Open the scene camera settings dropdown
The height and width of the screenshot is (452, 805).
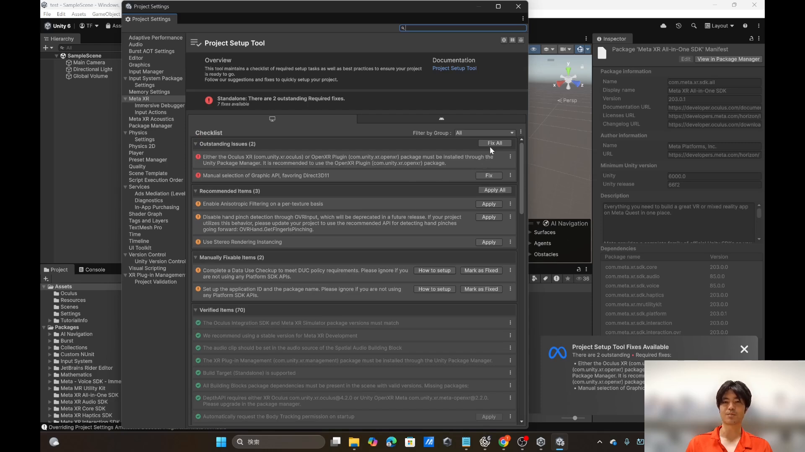coord(566,49)
